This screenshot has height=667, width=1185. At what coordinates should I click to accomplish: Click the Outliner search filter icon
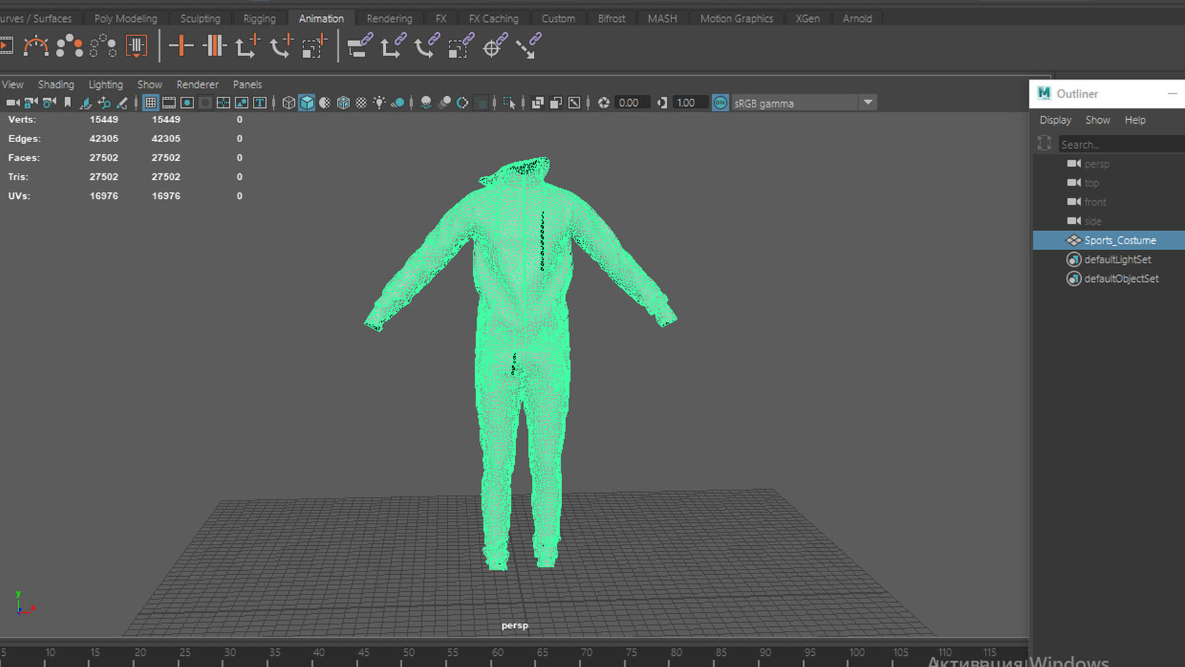pyautogui.click(x=1044, y=144)
